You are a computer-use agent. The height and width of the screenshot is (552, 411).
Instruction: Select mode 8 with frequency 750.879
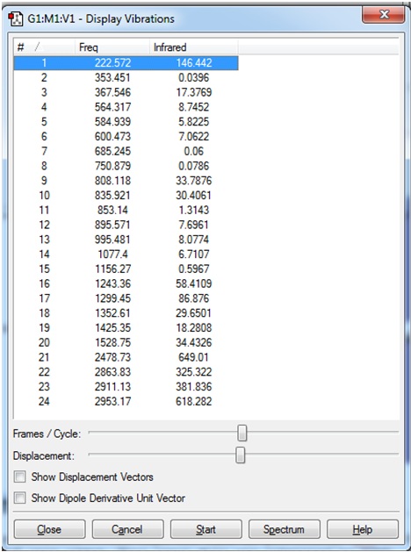tap(126, 166)
